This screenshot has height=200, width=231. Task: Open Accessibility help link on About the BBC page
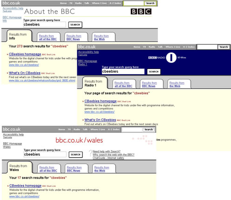pos(13,8)
